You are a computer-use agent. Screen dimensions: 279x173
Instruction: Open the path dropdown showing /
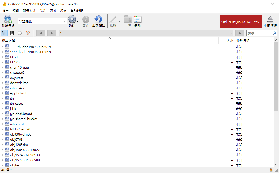(x=231, y=33)
